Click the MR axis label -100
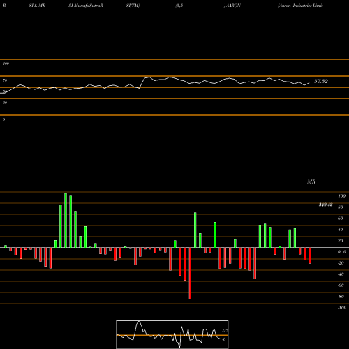The height and width of the screenshot is (349, 349). 341,308
